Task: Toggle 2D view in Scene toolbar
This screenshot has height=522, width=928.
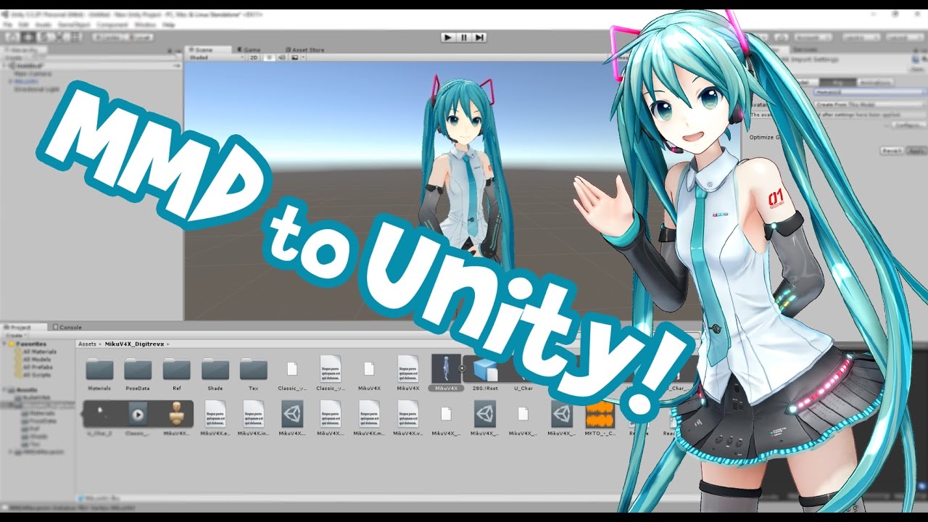Action: click(254, 57)
